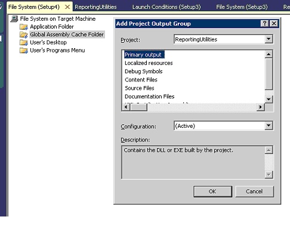Click the User's Desktop folder icon

tap(24, 43)
